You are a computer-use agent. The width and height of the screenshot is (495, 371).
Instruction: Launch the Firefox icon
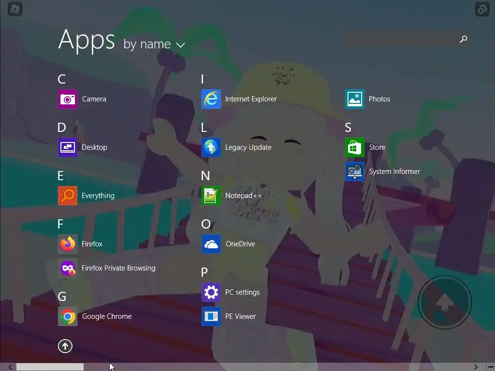(x=68, y=244)
